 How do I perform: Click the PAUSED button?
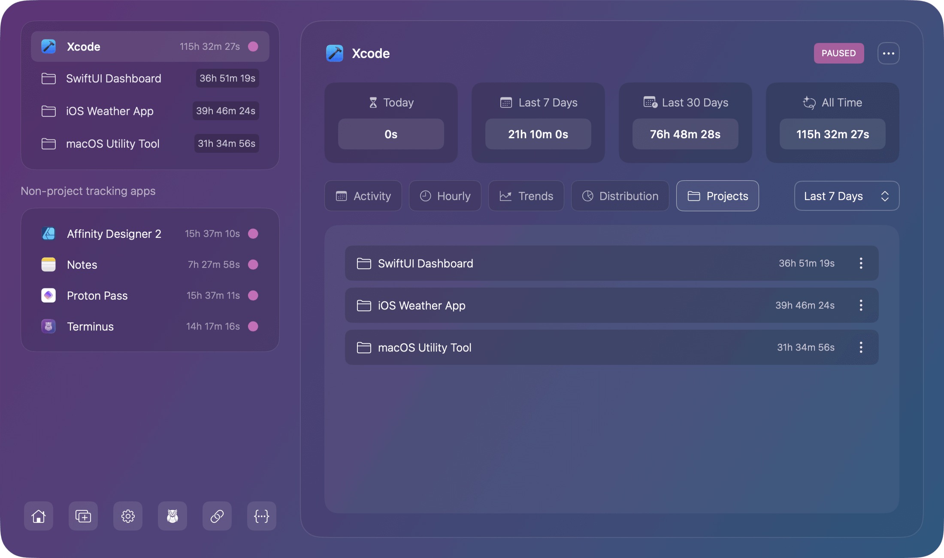point(838,53)
